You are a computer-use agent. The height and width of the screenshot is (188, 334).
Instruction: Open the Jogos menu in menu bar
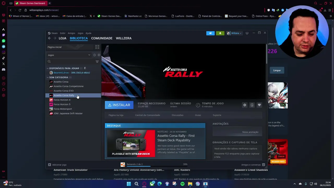click(80, 33)
